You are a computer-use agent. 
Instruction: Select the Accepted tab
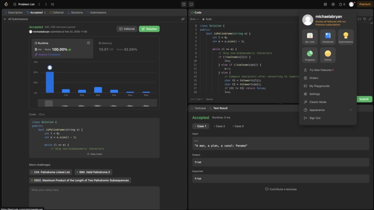35,13
